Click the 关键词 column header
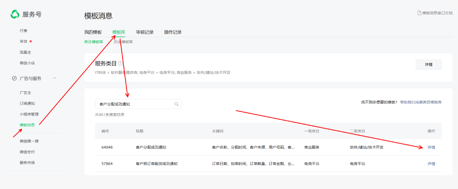Image resolution: width=458 pixels, height=189 pixels. [218, 131]
